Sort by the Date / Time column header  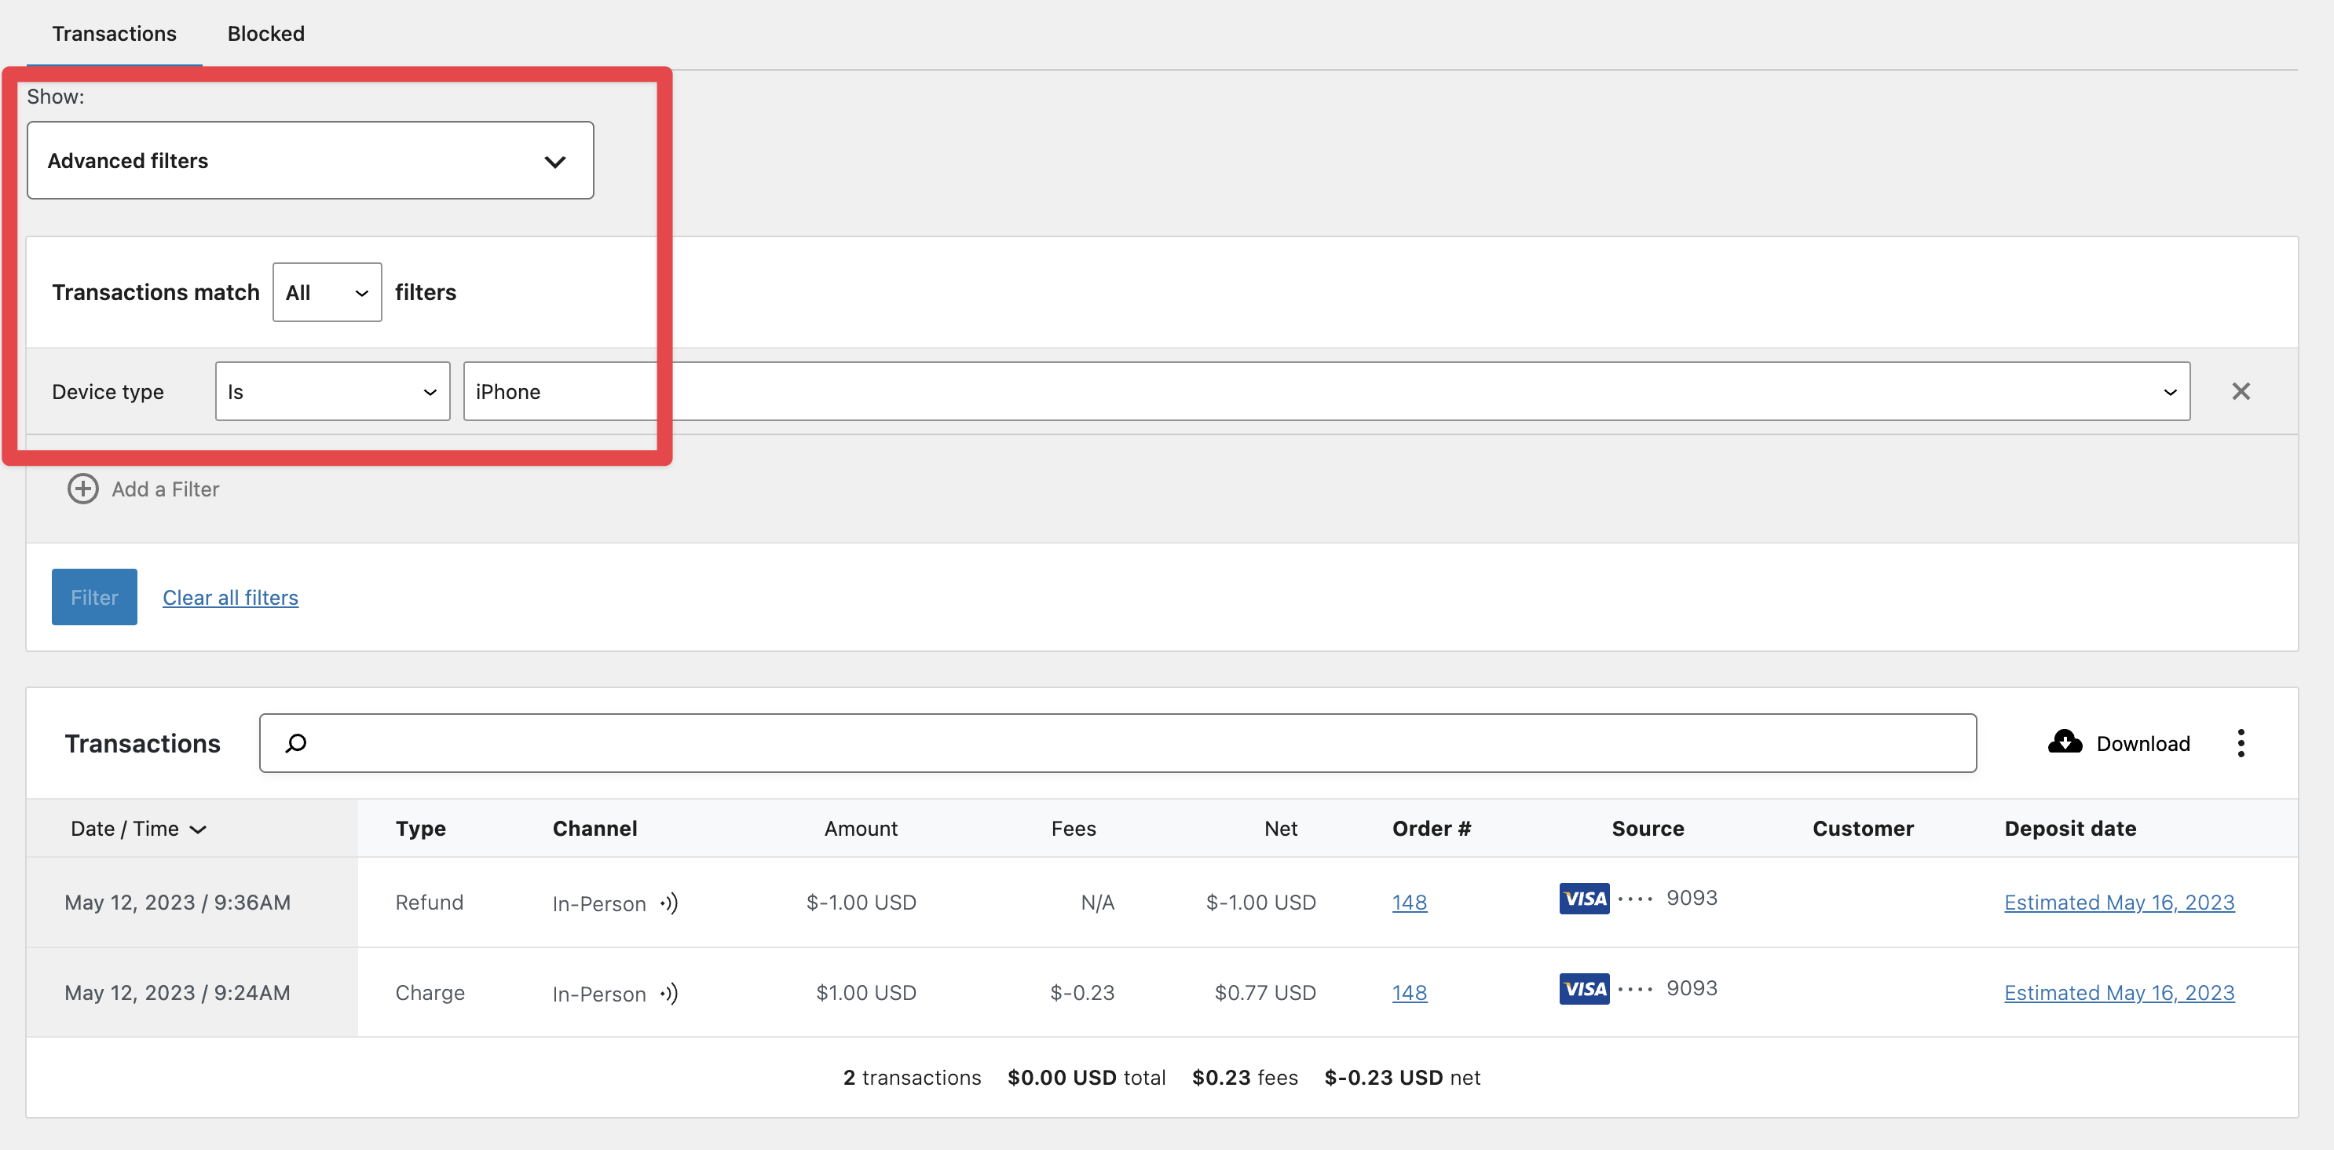[x=137, y=828]
